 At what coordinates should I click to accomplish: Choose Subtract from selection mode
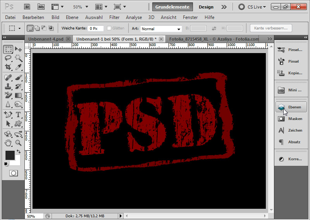pos(44,28)
